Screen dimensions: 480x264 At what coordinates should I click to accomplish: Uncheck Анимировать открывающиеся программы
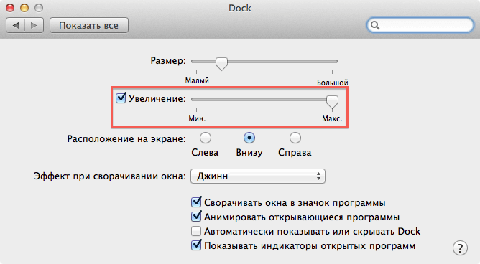tap(196, 217)
